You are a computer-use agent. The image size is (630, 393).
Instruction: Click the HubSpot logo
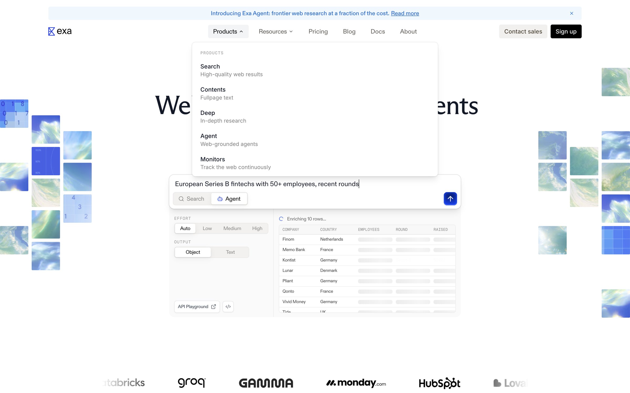point(439,383)
